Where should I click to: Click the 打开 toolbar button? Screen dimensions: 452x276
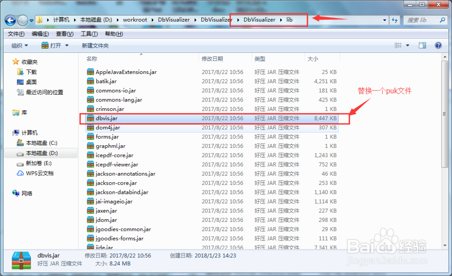pyautogui.click(x=52, y=46)
